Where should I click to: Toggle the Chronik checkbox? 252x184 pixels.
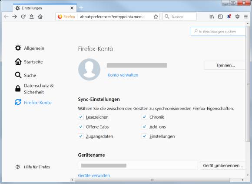click(x=144, y=117)
